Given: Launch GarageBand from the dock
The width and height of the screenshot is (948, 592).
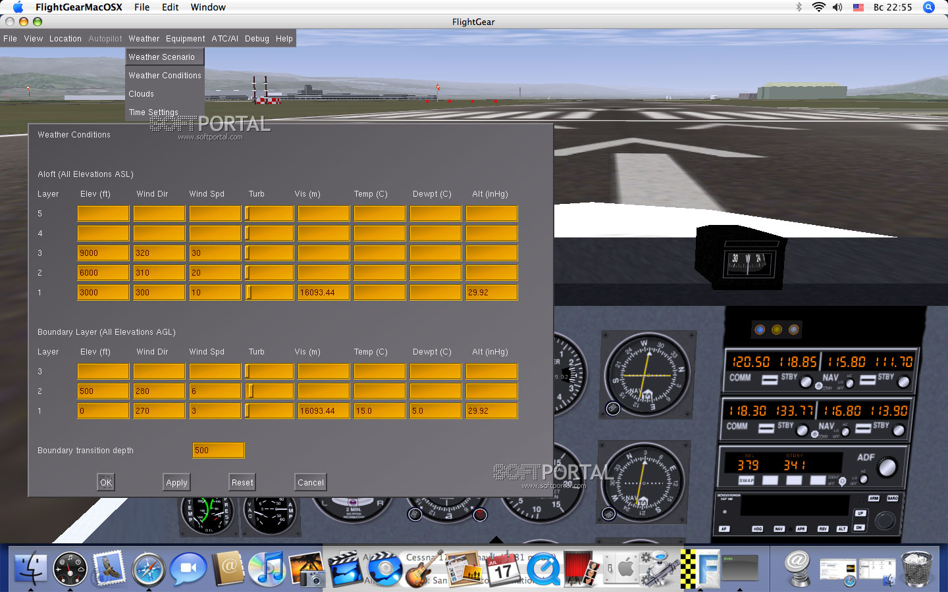Looking at the screenshot, I should tap(424, 569).
